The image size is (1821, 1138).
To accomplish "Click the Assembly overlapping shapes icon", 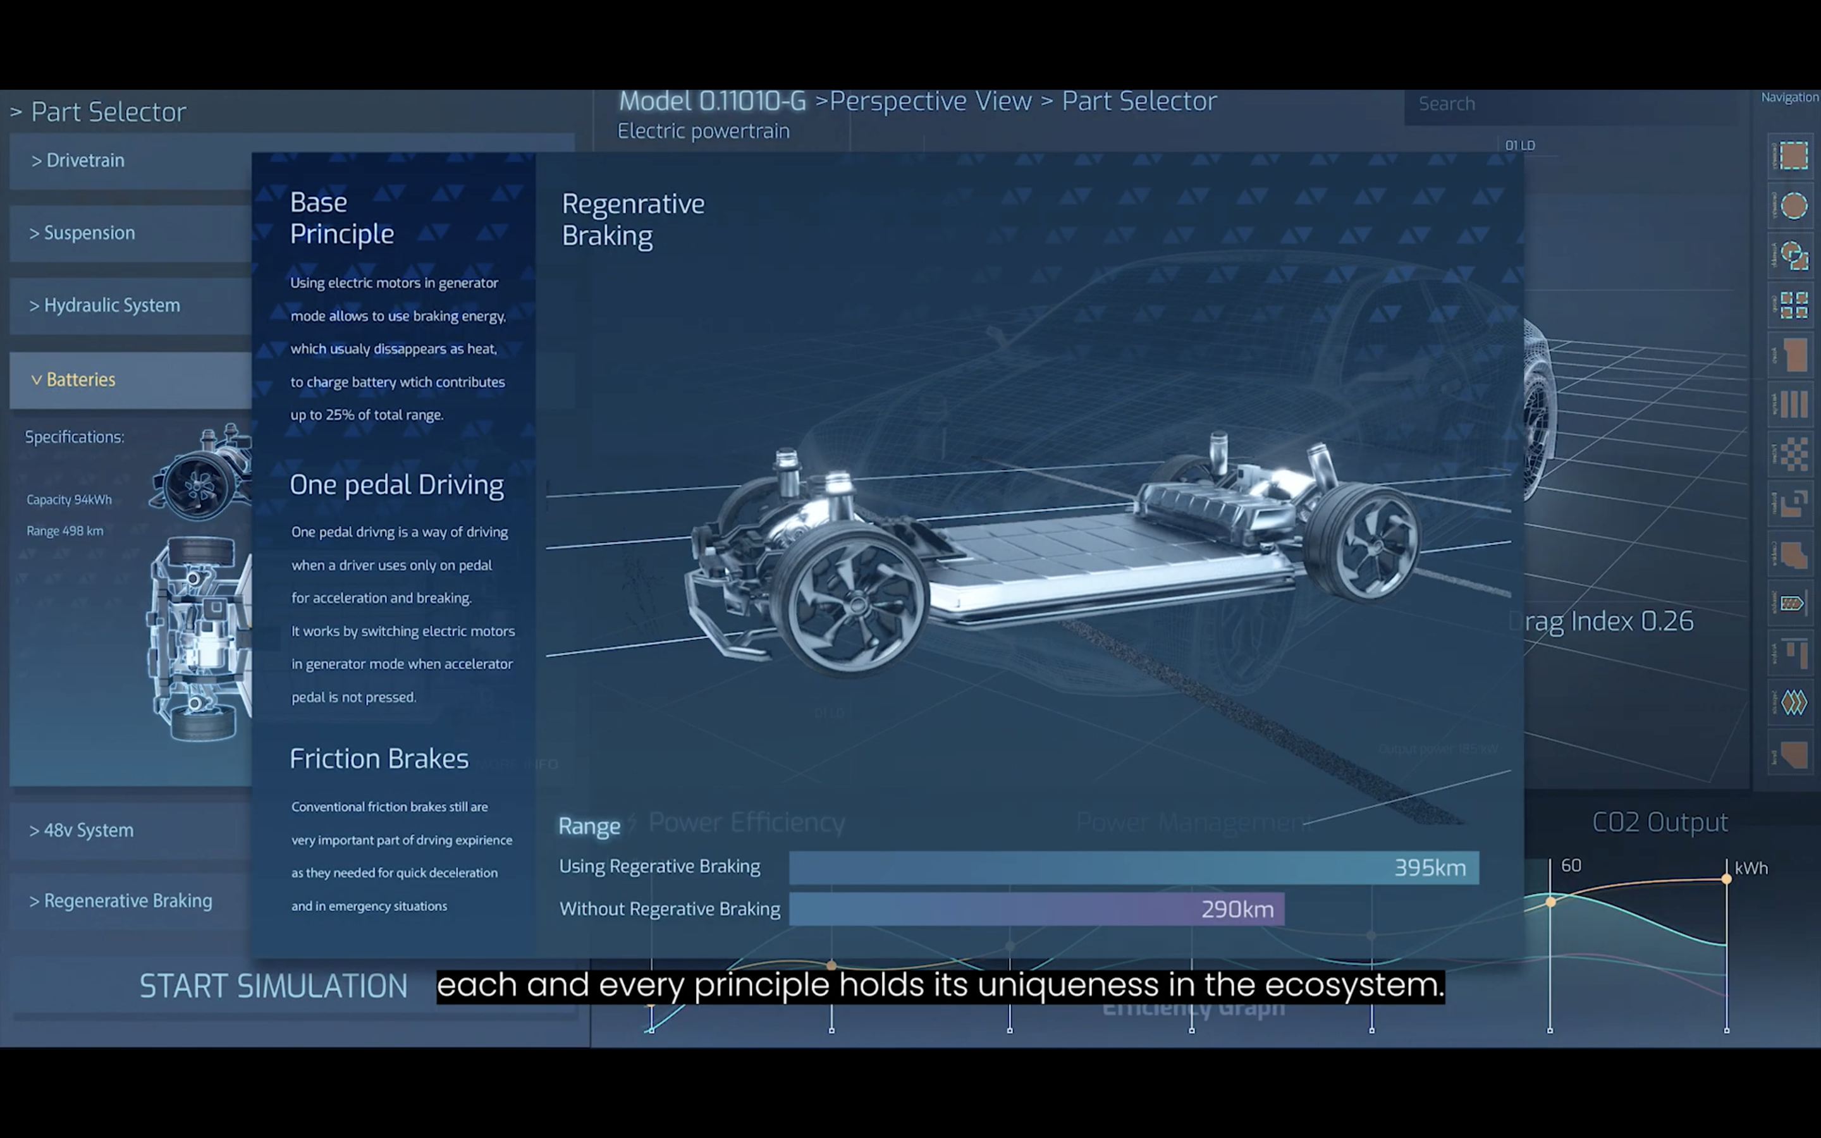I will tap(1793, 256).
